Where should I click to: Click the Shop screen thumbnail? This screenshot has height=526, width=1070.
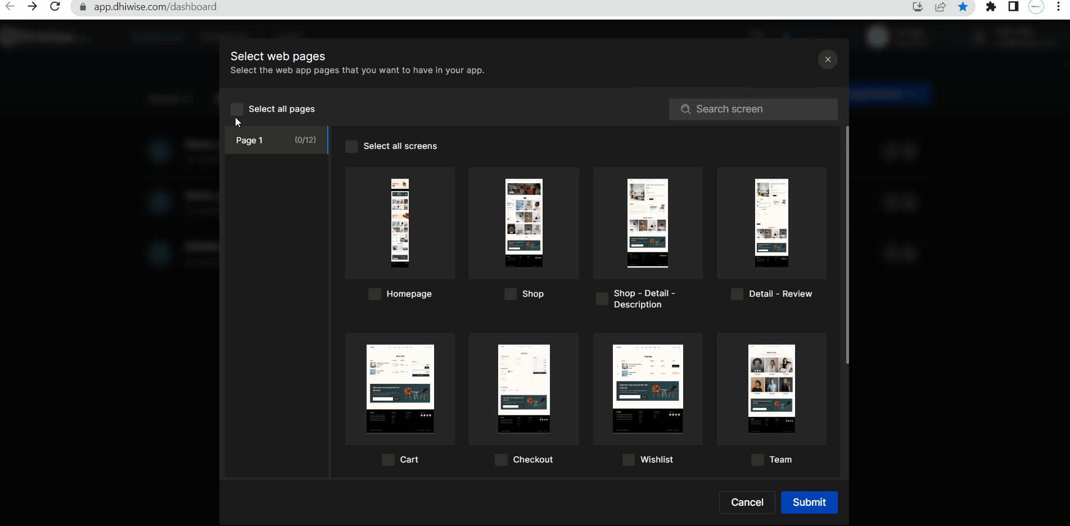click(523, 223)
